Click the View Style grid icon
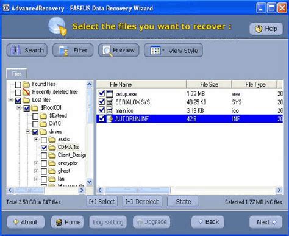Screen dimensions: 289x236 pyautogui.click(x=155, y=51)
